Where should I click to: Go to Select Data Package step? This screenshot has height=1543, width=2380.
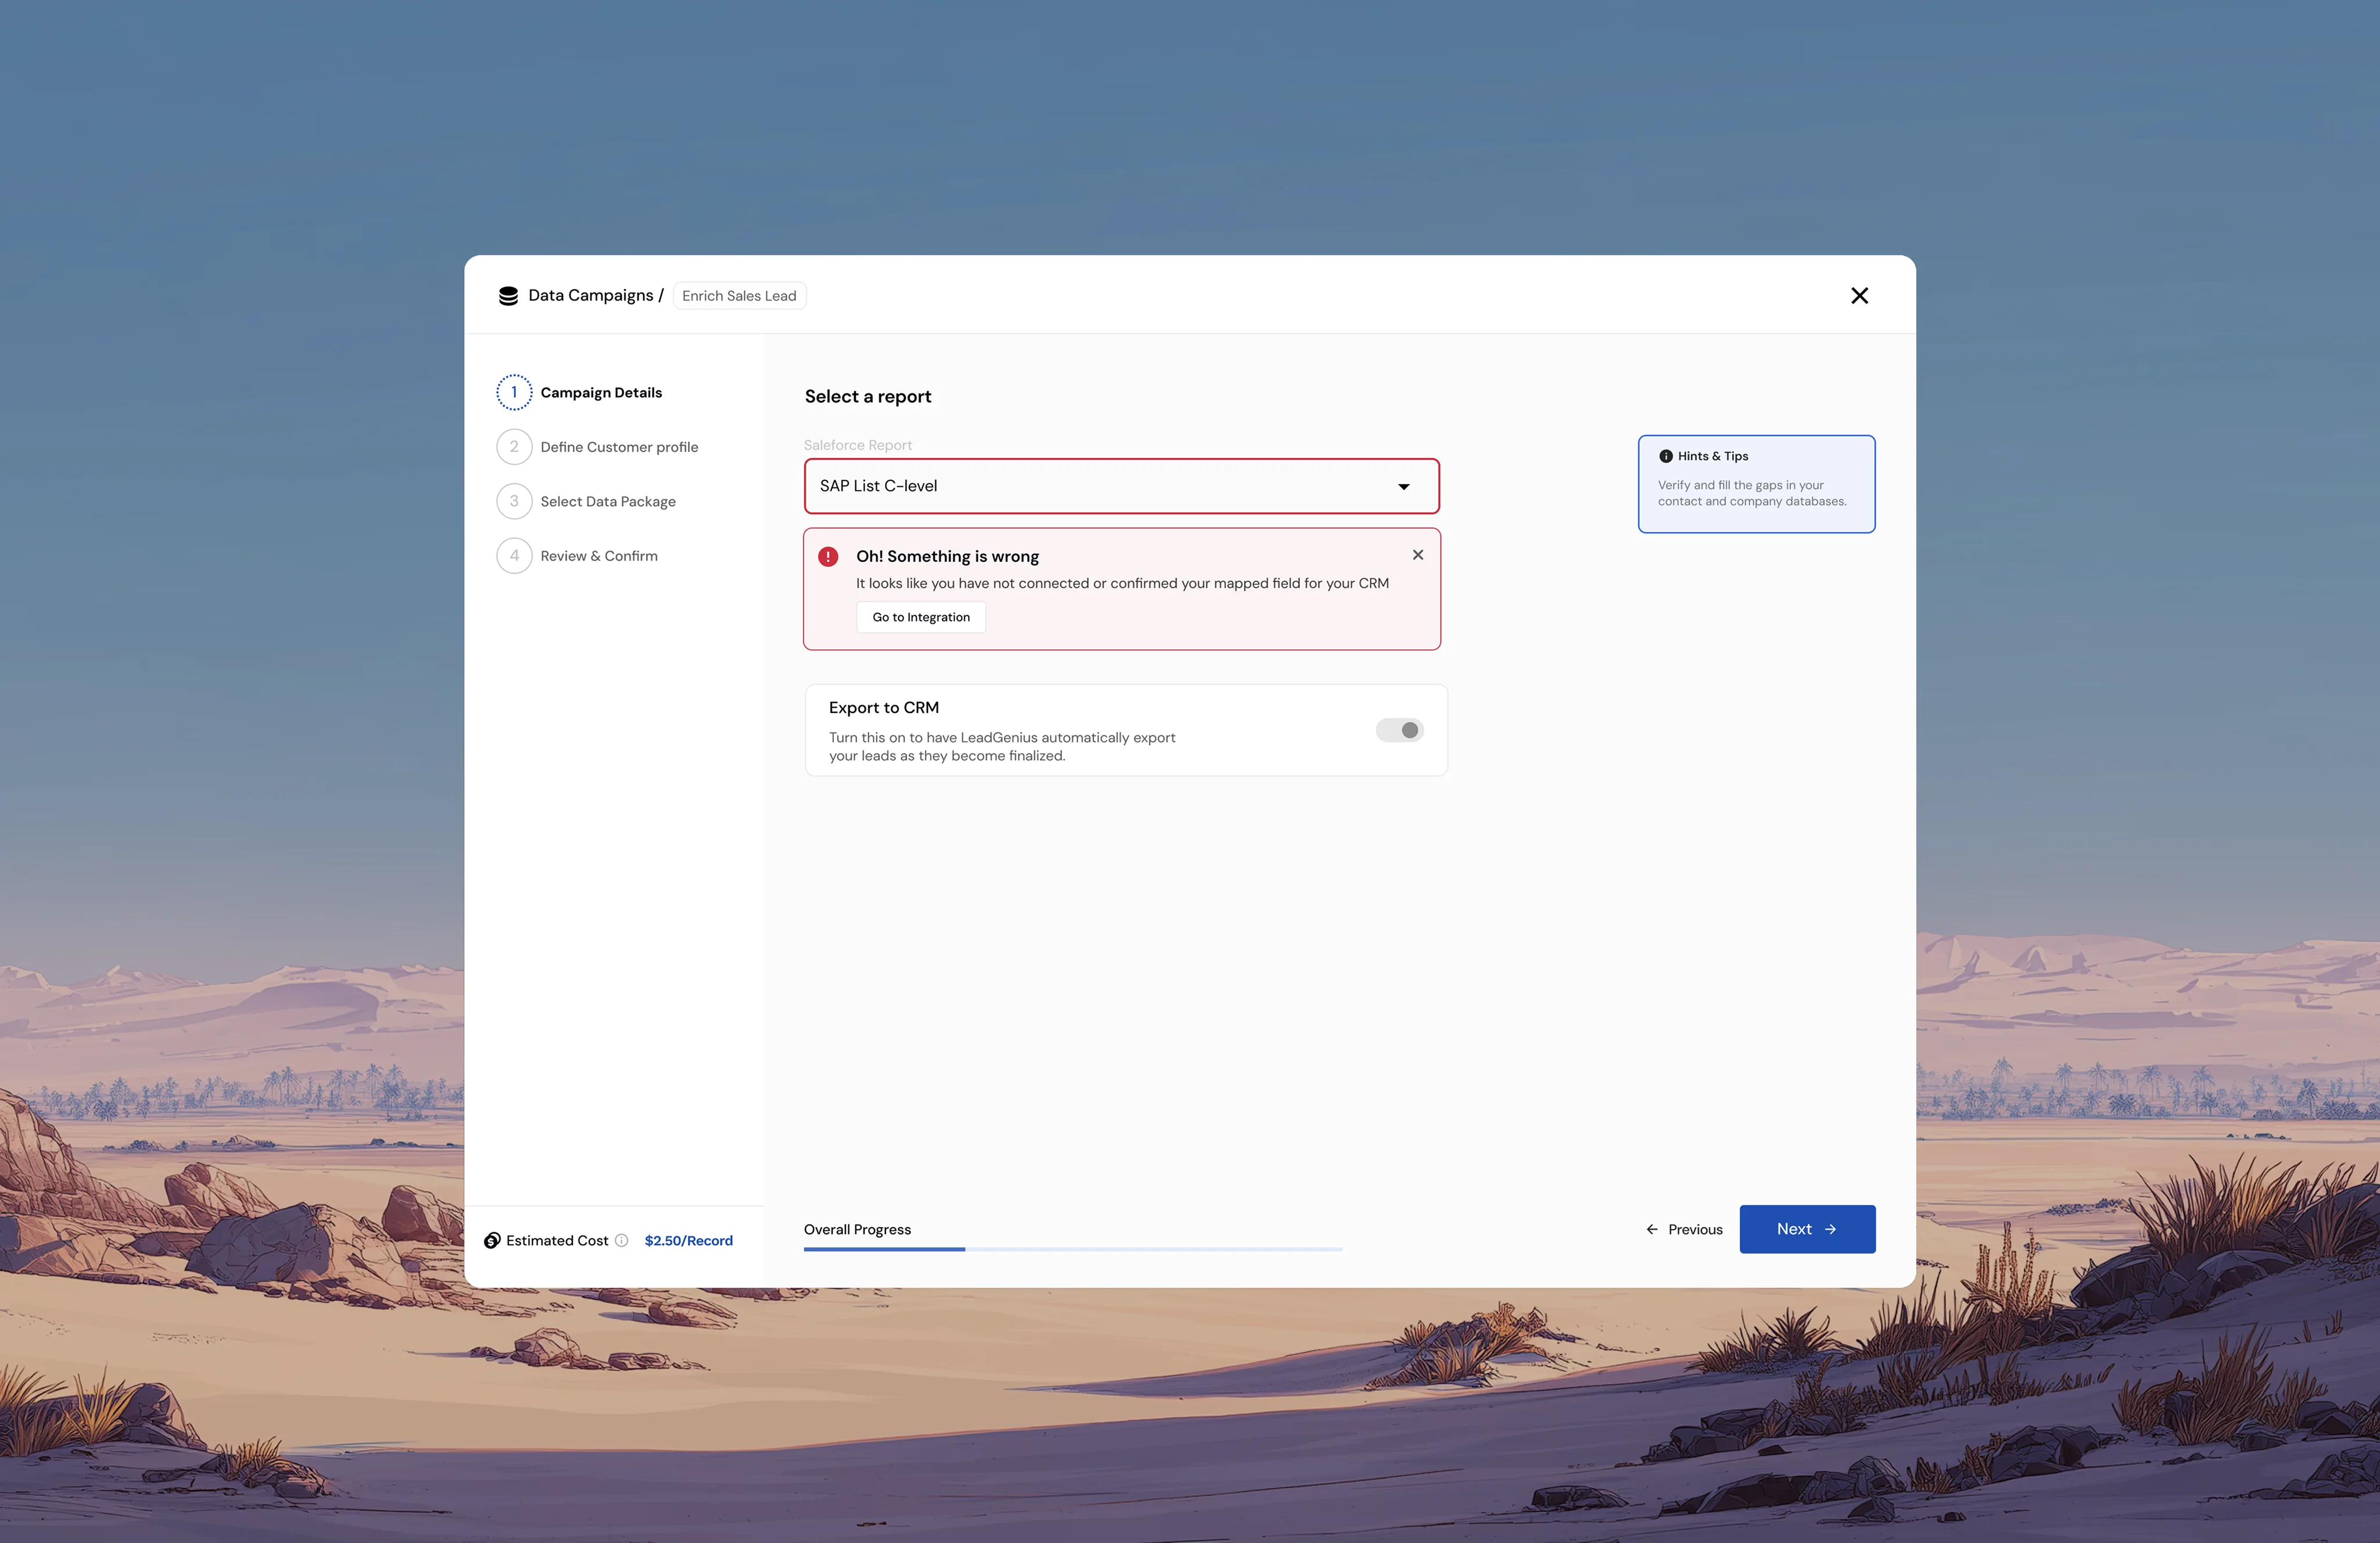pos(607,502)
